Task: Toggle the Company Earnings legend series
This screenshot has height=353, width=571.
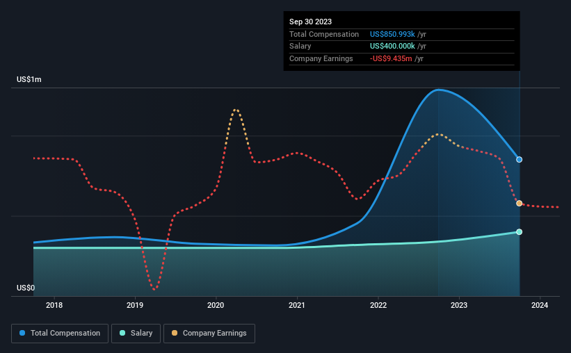Action: click(209, 334)
